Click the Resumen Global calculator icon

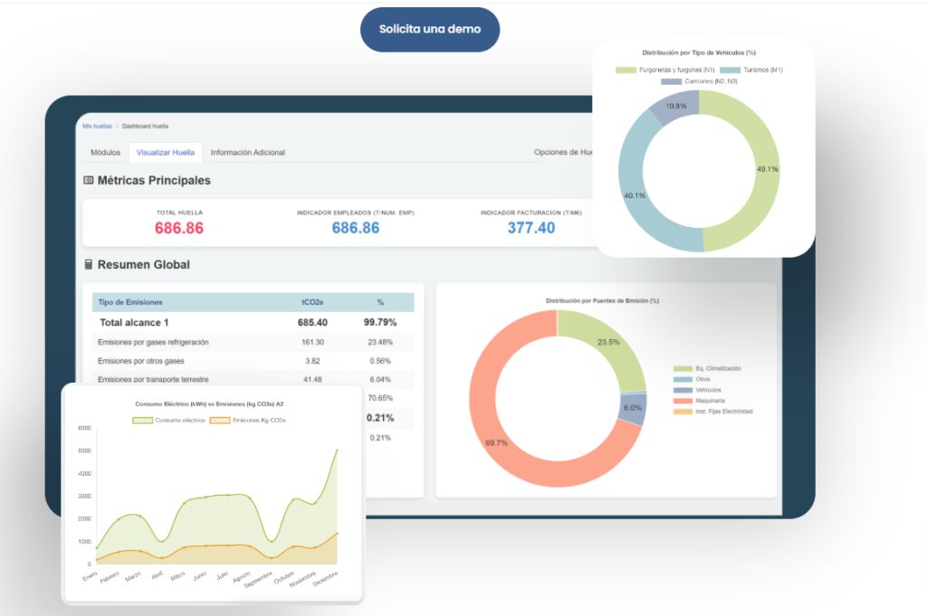pyautogui.click(x=89, y=264)
